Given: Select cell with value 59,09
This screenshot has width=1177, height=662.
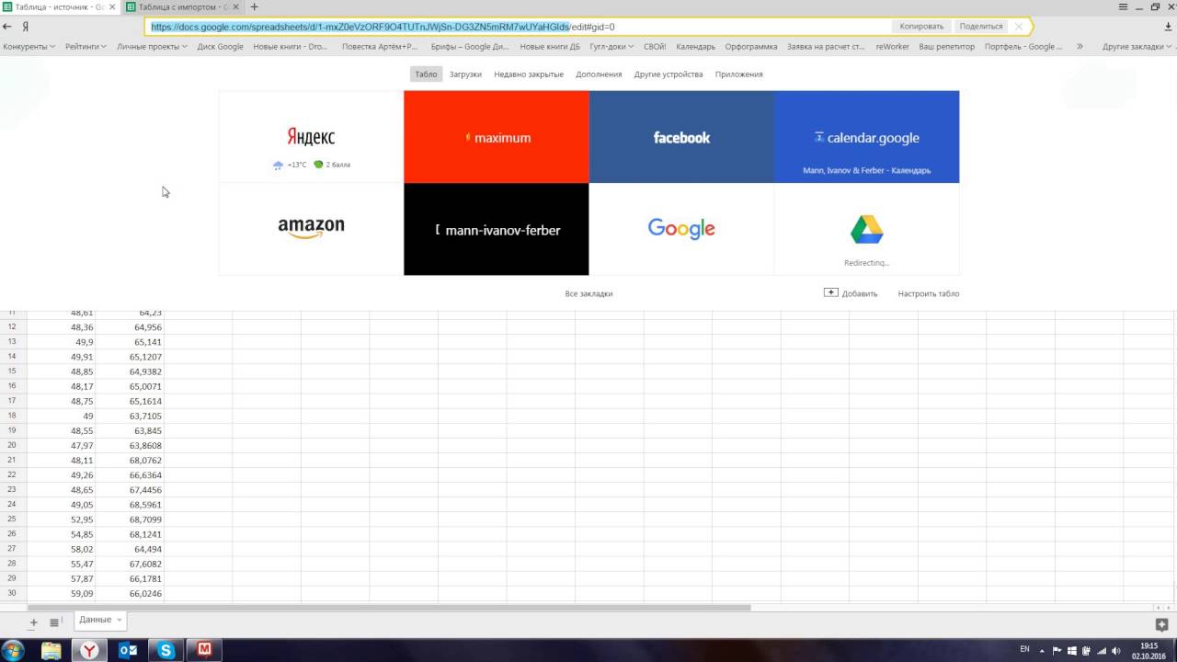Looking at the screenshot, I should coord(62,593).
